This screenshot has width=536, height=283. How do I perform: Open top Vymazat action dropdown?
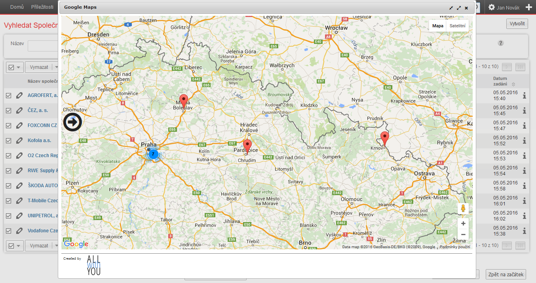coord(55,67)
